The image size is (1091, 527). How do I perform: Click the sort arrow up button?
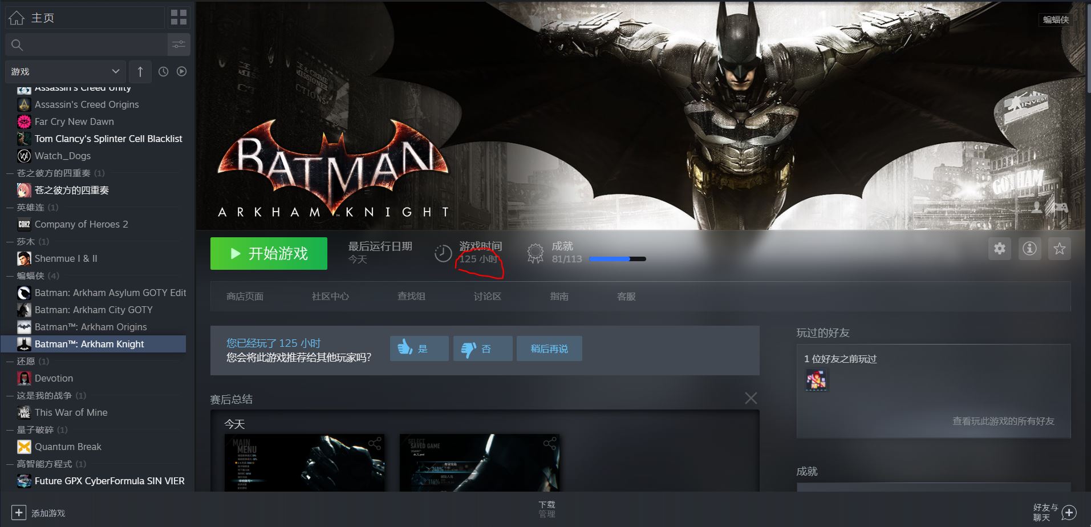(x=140, y=71)
